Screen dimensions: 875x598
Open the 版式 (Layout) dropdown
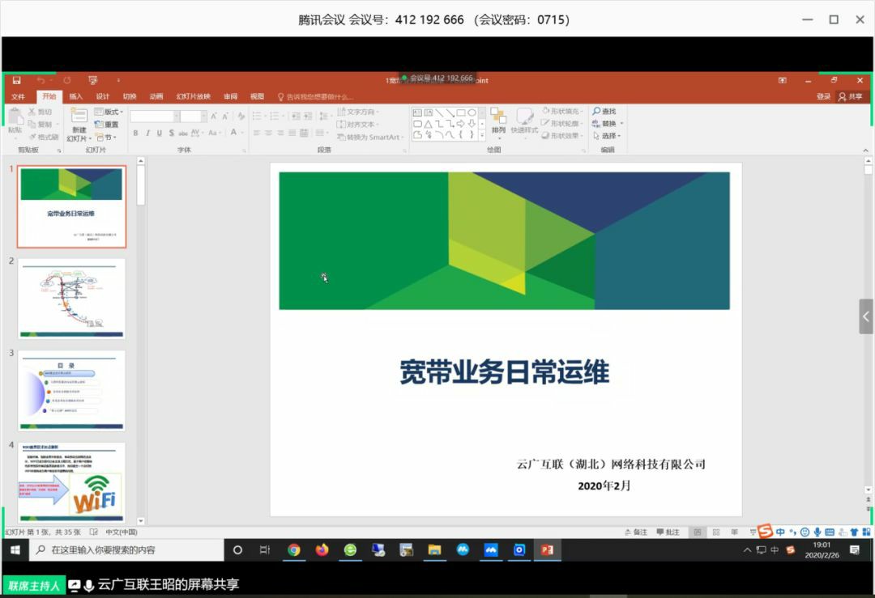coord(111,112)
